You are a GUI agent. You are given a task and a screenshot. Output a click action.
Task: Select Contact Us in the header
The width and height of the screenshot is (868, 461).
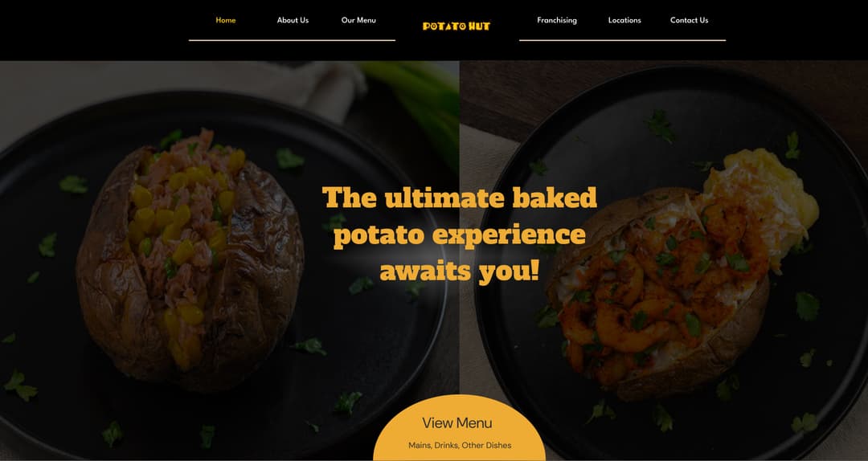pyautogui.click(x=690, y=20)
